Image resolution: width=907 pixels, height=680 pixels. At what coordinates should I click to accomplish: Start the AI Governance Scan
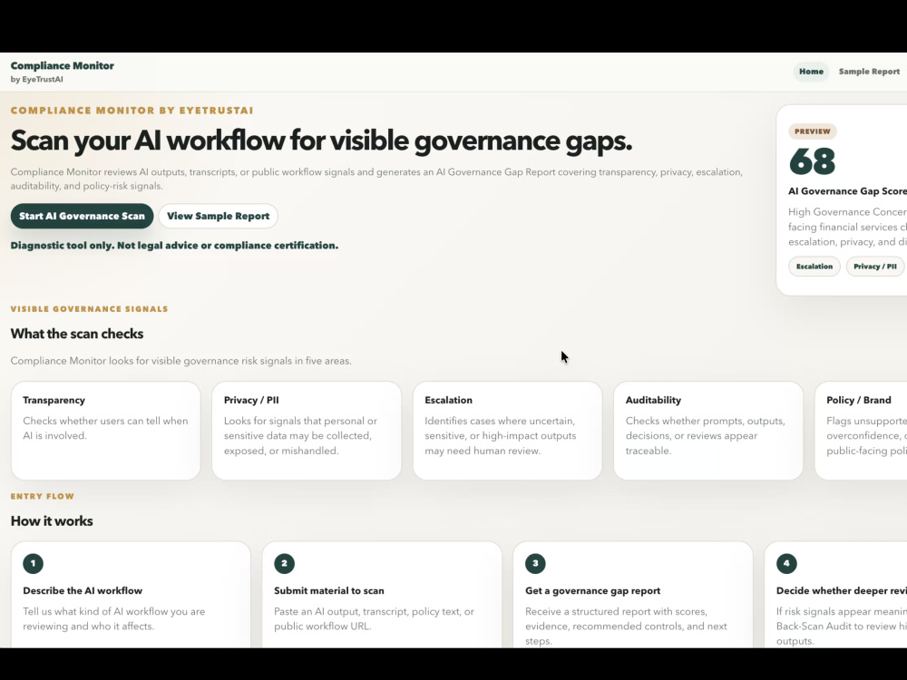coord(83,216)
